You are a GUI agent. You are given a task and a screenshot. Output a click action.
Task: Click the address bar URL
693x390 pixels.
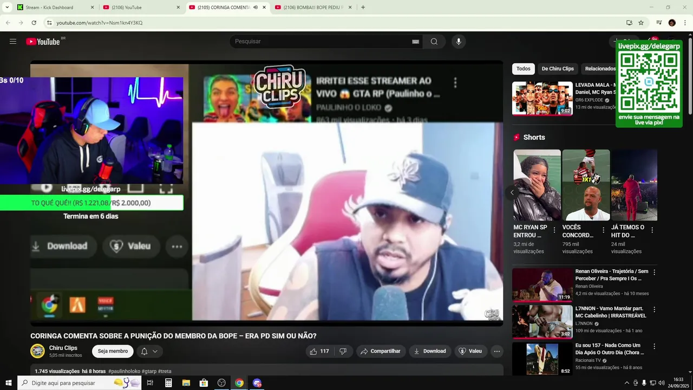[100, 23]
